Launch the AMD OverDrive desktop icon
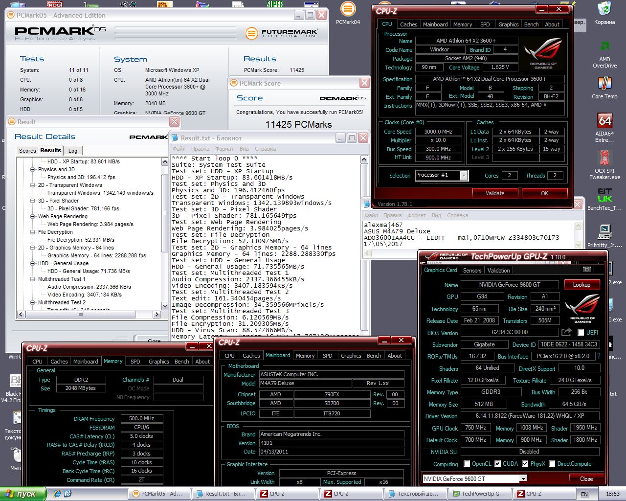The image size is (626, 501). click(x=604, y=54)
